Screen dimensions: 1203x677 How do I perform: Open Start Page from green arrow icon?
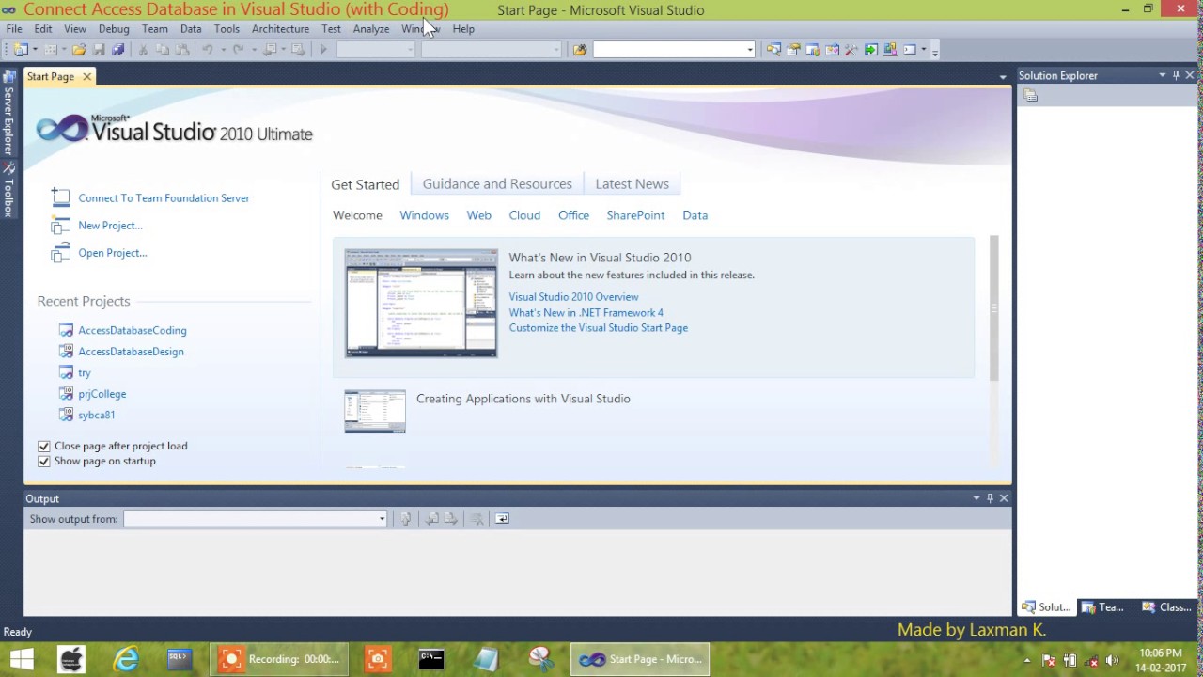pyautogui.click(x=871, y=50)
